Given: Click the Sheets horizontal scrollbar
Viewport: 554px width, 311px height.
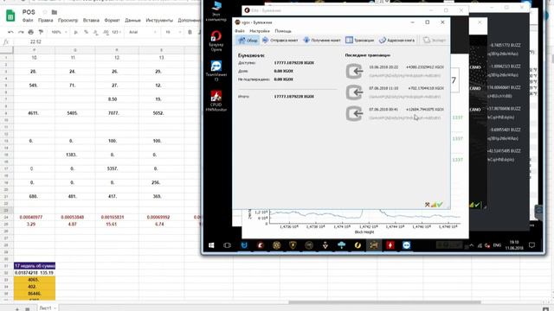Looking at the screenshot, I should 384,302.
